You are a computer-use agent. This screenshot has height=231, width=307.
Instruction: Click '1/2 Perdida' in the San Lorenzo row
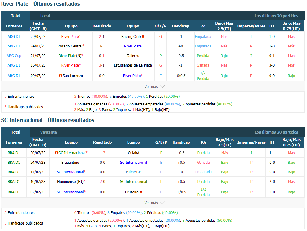[x=203, y=76]
